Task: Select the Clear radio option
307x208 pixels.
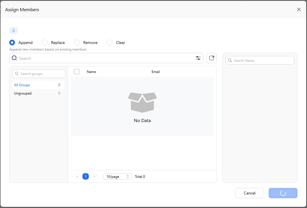Action: pyautogui.click(x=110, y=43)
